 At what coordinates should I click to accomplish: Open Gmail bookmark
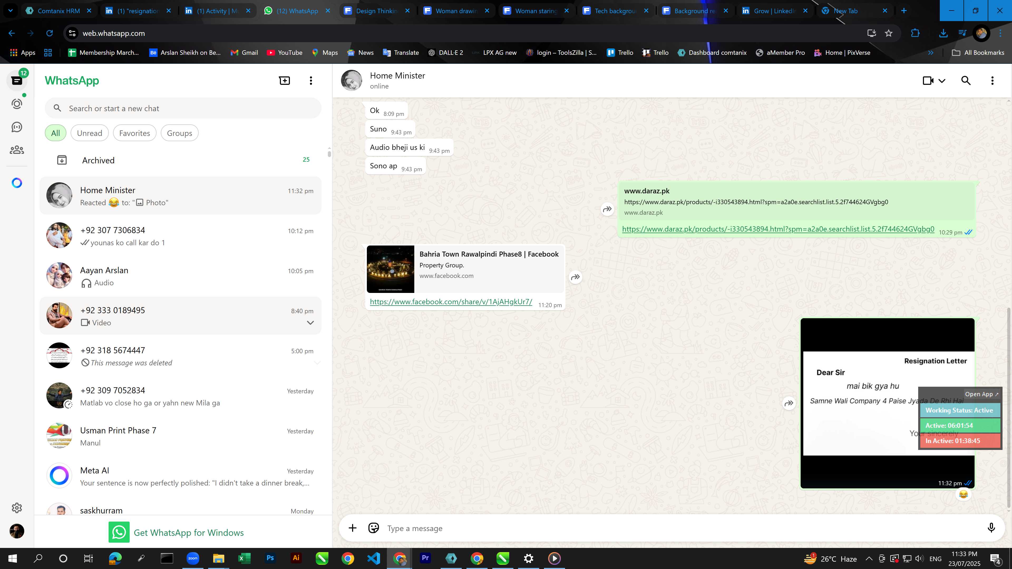244,53
